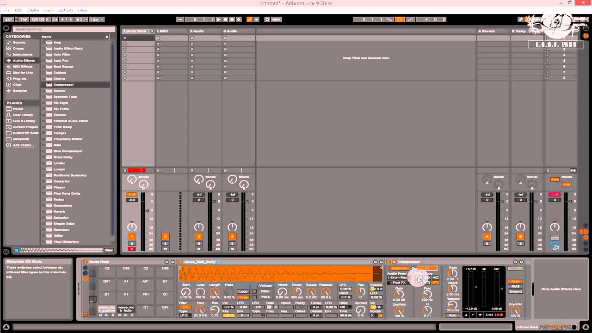Screen dimensions: 592x333
Task: Open the Create menu
Action: (x=33, y=10)
